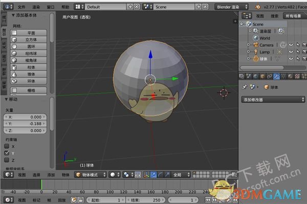This screenshot has width=307, height=204.
Task: Open the viewport 添加 menu
Action: (51, 175)
